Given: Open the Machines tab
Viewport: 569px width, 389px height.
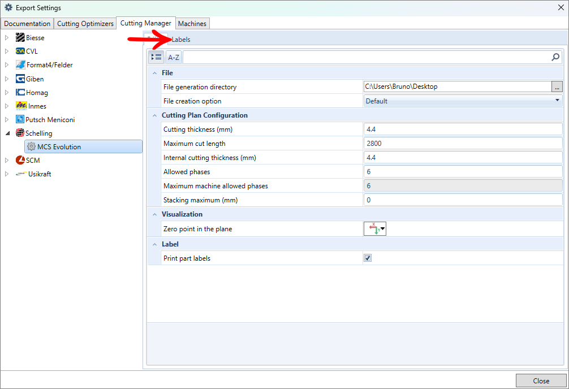Looking at the screenshot, I should point(192,24).
